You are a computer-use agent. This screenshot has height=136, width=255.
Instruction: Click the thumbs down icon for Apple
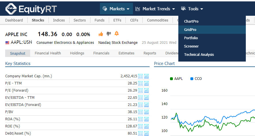(x=109, y=34)
